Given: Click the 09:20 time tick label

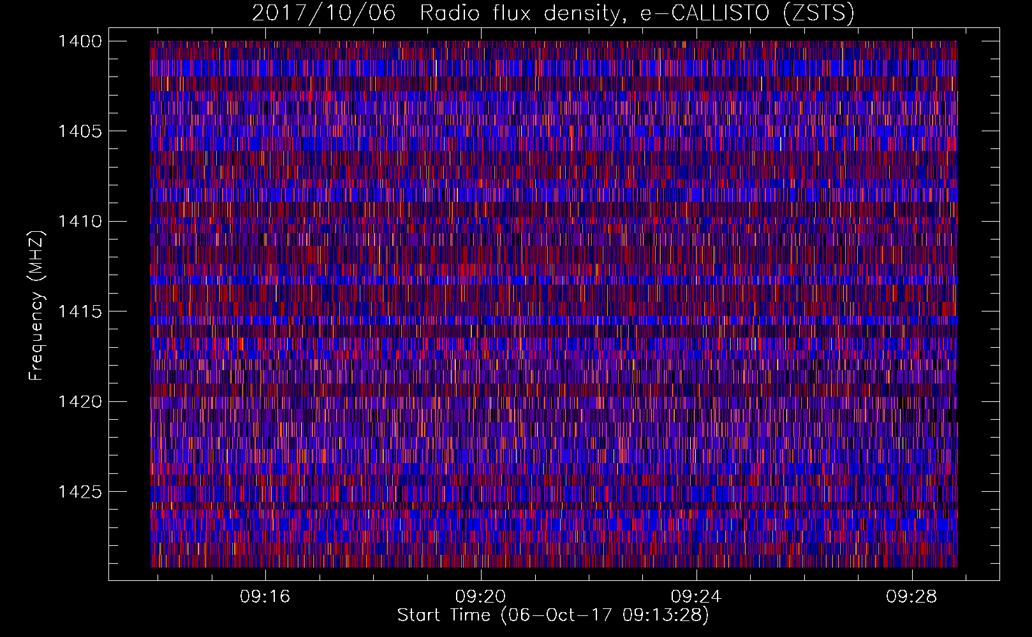Looking at the screenshot, I should point(480,596).
